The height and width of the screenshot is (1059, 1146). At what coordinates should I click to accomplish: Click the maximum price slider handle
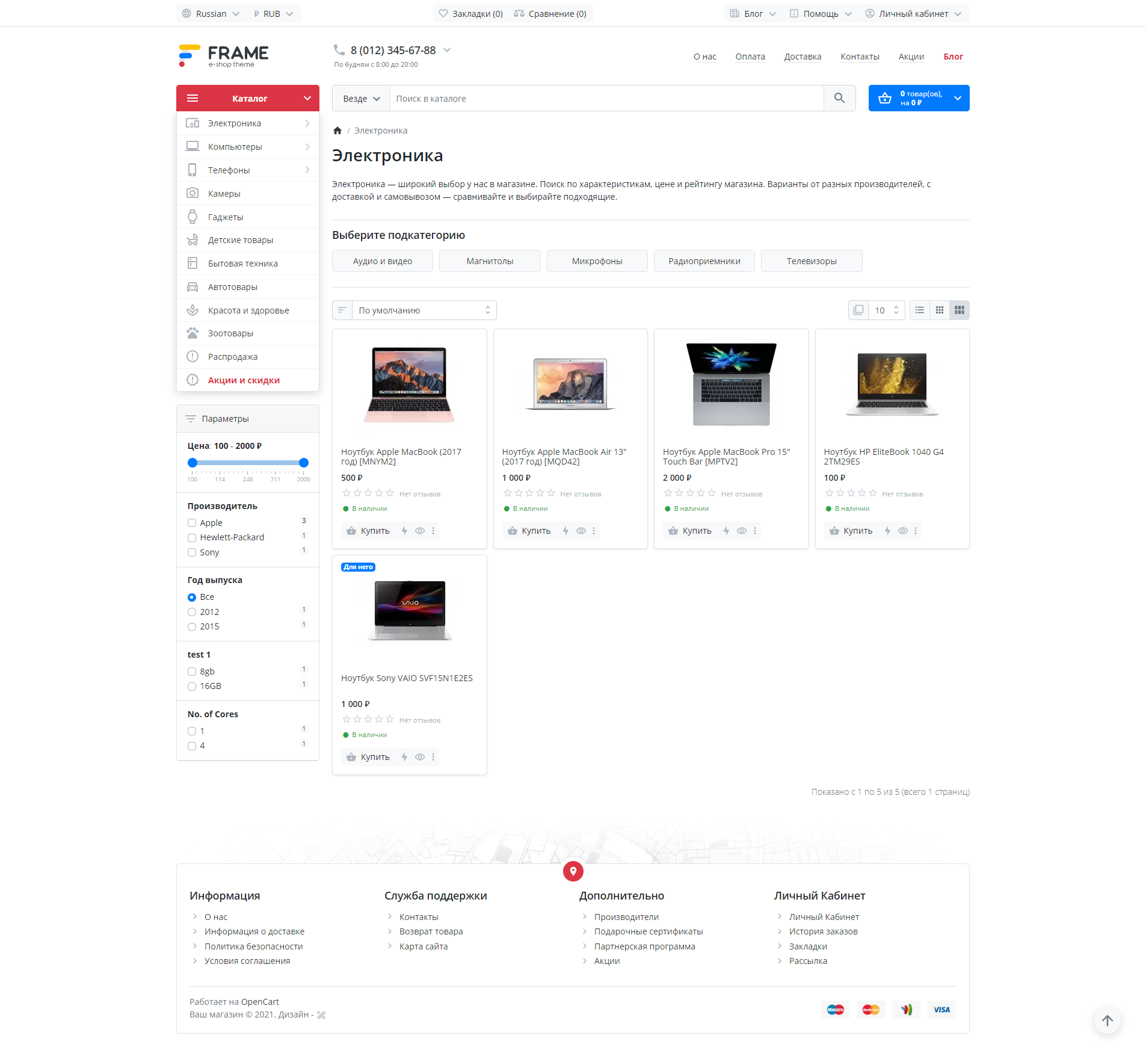tap(304, 463)
